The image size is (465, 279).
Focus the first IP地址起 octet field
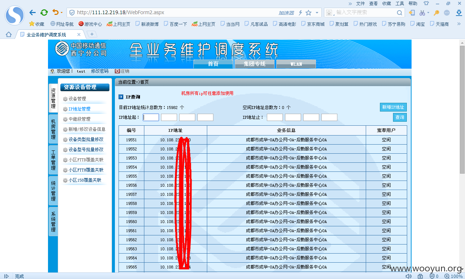[x=151, y=117]
